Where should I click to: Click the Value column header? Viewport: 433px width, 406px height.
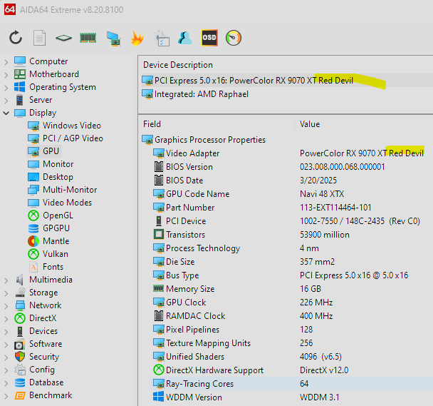[310, 123]
